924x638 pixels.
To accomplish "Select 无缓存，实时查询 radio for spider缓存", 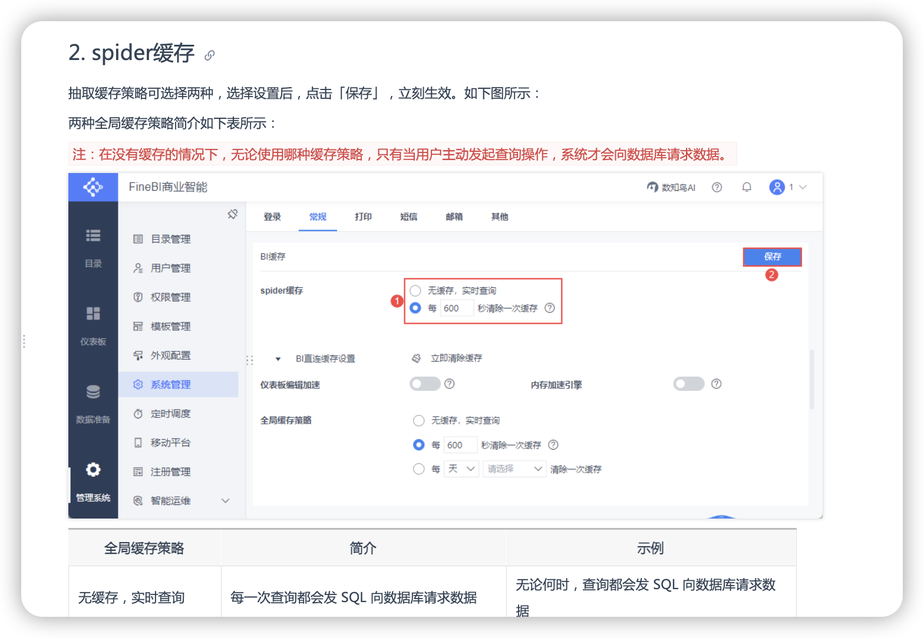I will 415,291.
